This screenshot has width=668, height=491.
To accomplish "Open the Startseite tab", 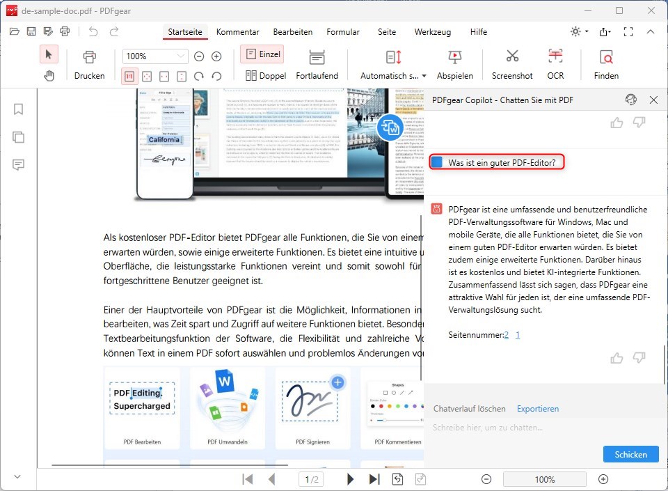I will [185, 32].
